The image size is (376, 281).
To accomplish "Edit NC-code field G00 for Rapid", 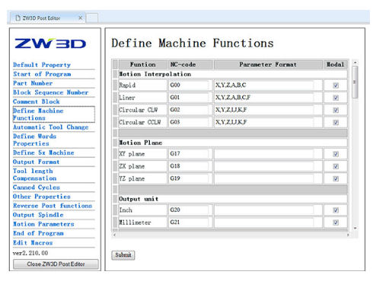I will (189, 85).
